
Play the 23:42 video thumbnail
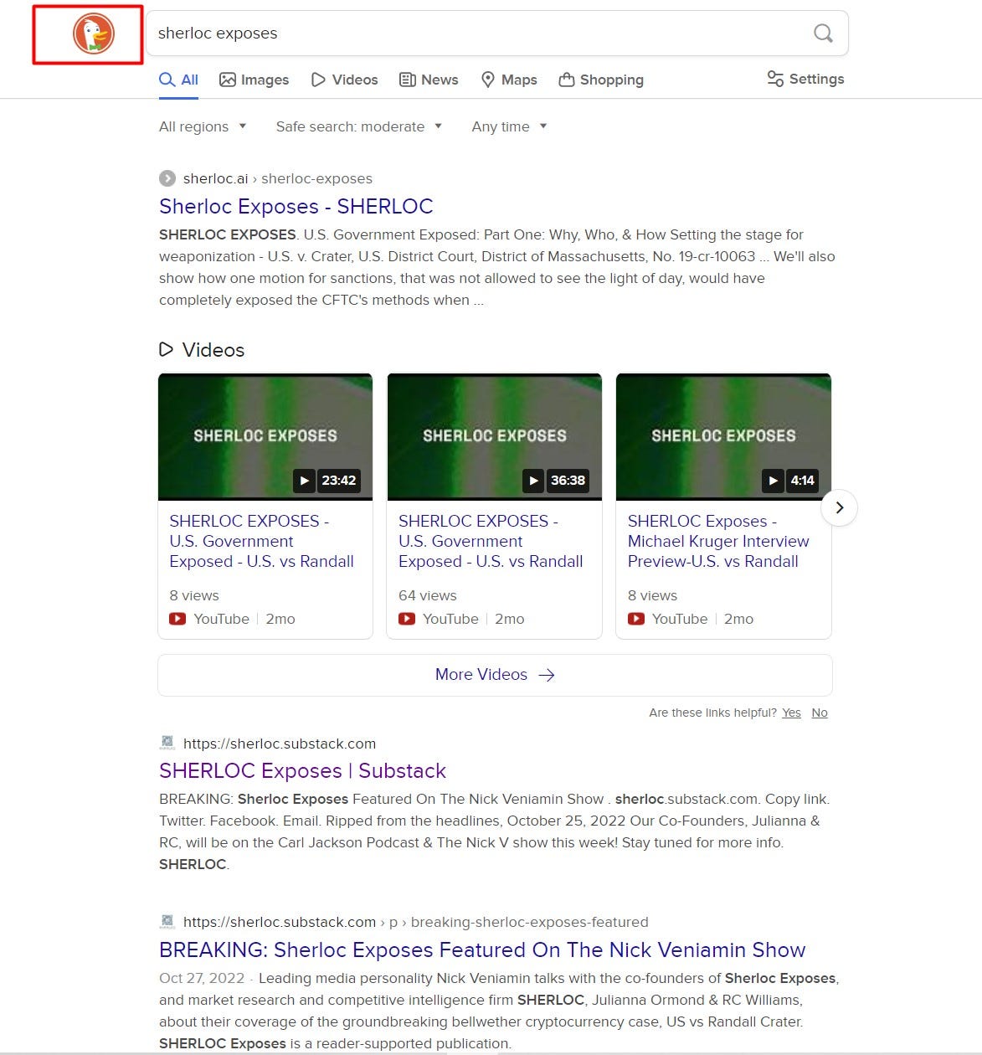(x=265, y=436)
